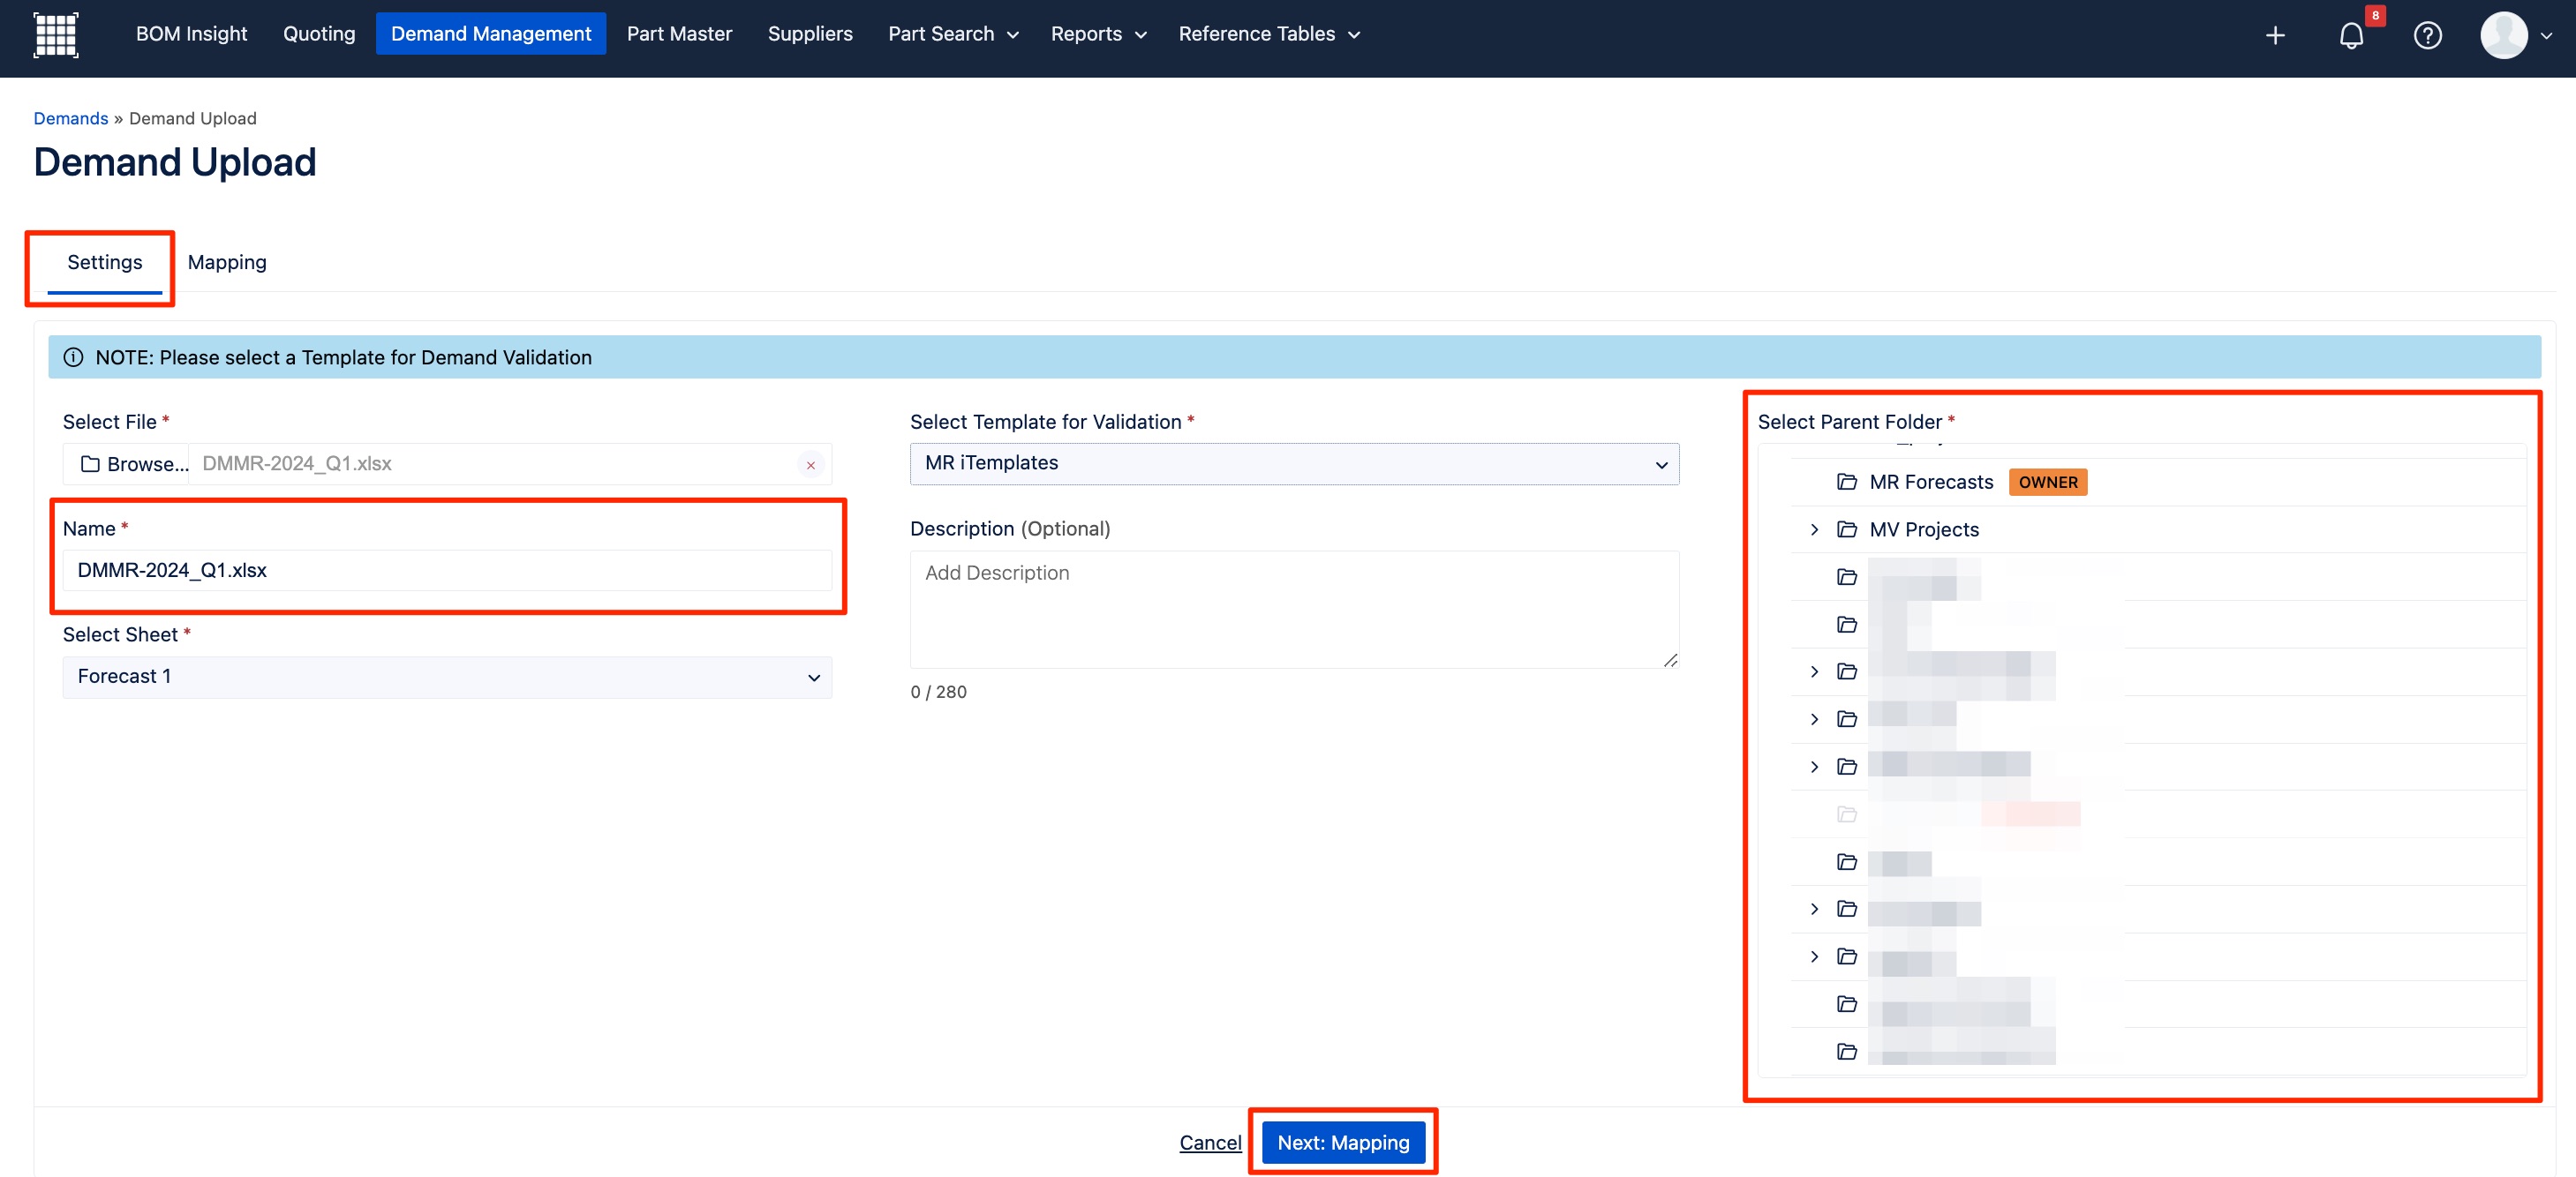Click the template note banner text

(343, 357)
